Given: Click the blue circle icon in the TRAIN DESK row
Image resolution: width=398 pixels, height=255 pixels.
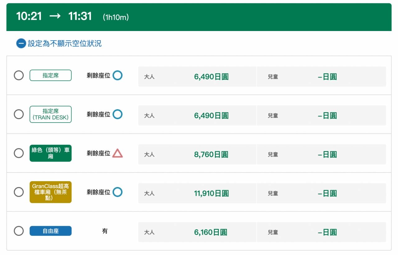Looking at the screenshot, I should coord(118,114).
